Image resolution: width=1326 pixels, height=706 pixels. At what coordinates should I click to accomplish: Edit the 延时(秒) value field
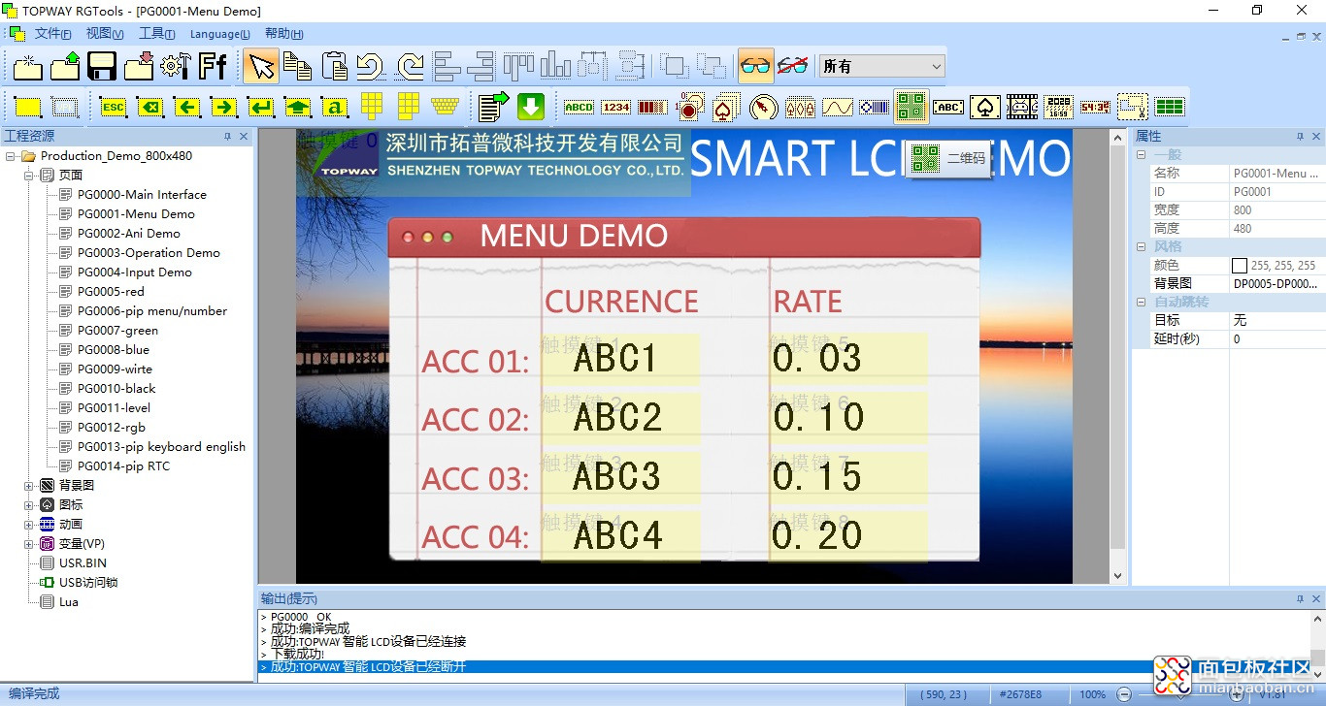pyautogui.click(x=1276, y=339)
